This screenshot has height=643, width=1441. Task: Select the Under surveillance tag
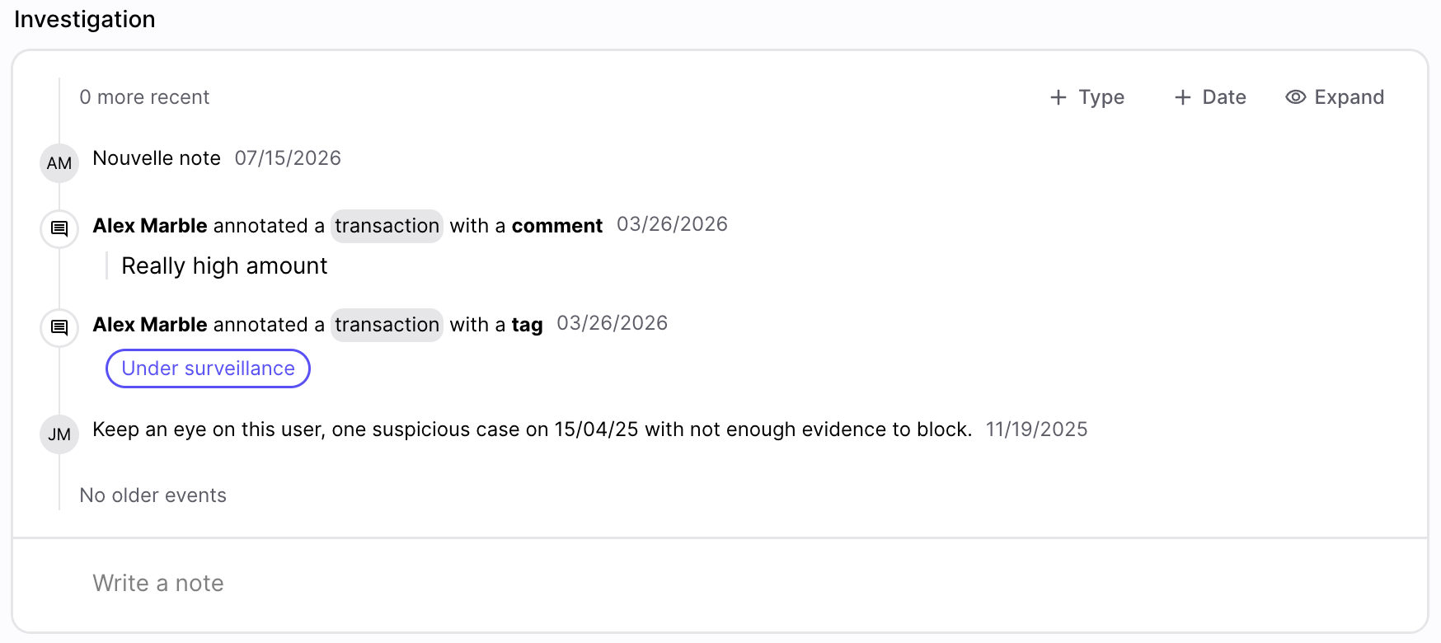(208, 368)
